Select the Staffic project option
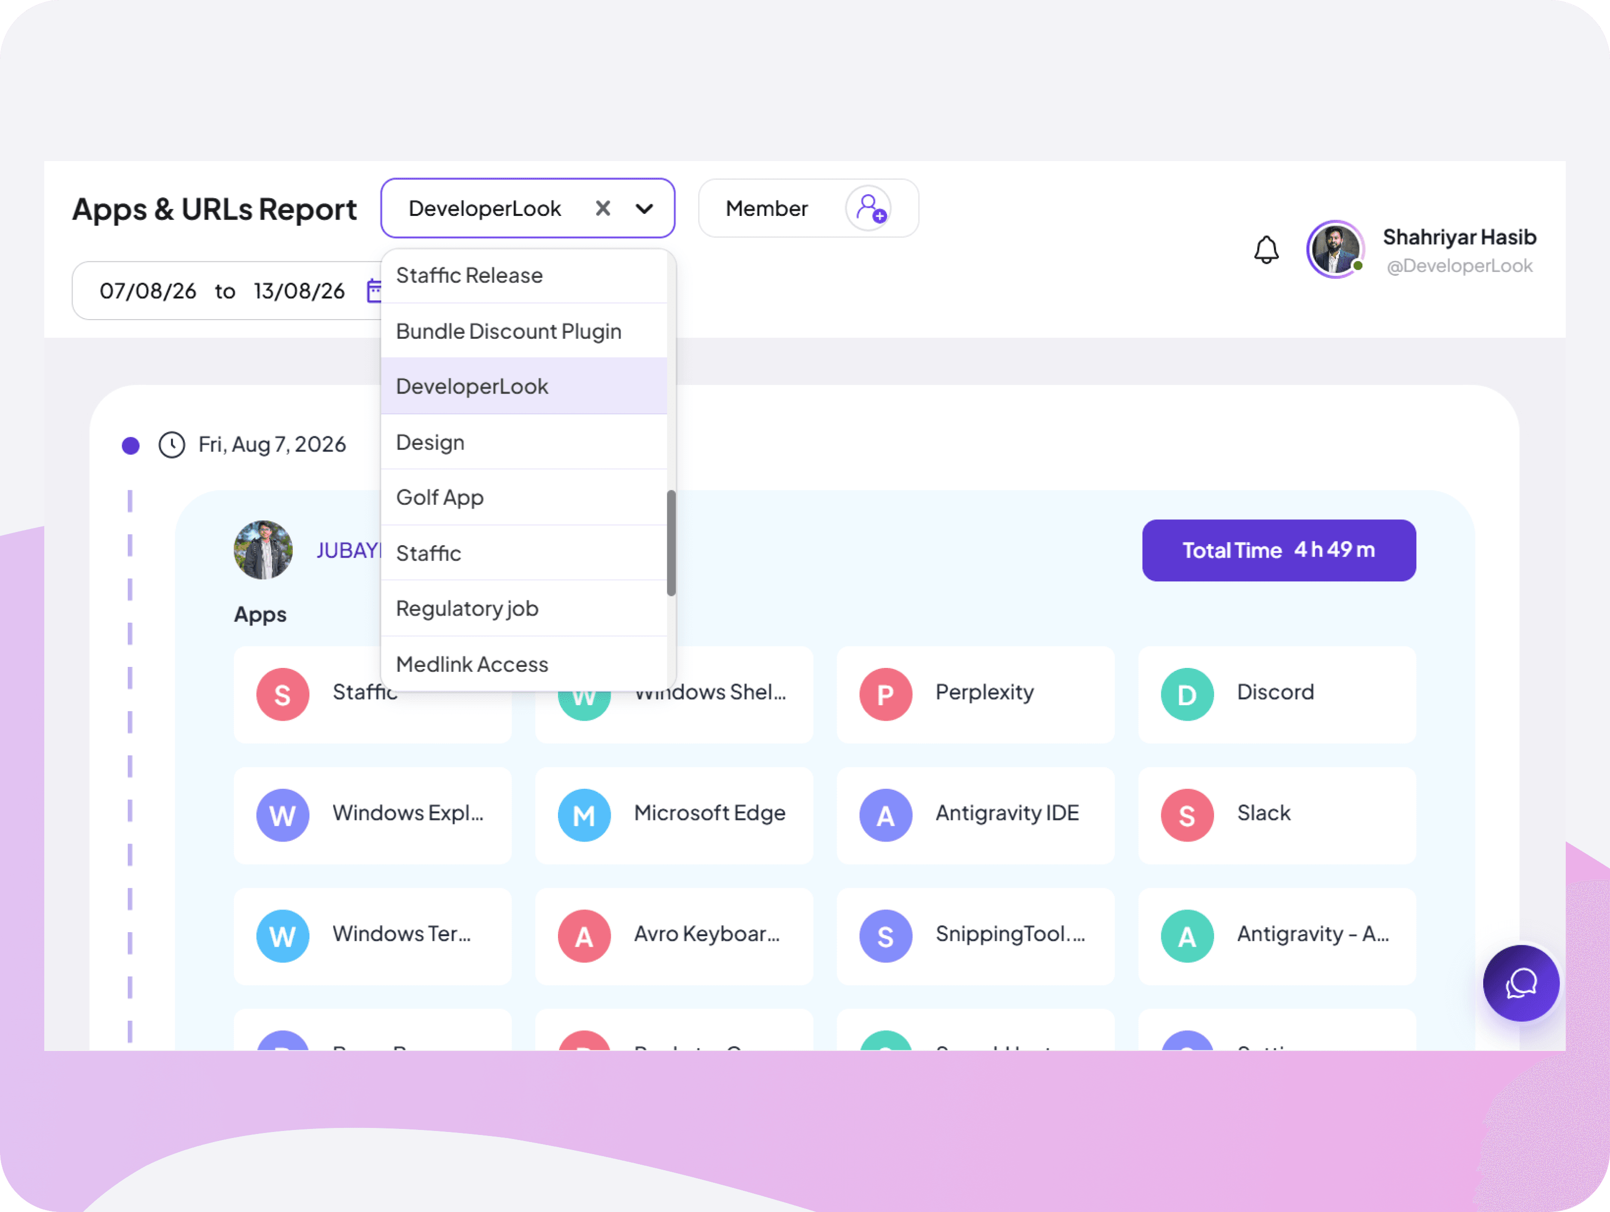Viewport: 1610px width, 1212px height. (524, 553)
